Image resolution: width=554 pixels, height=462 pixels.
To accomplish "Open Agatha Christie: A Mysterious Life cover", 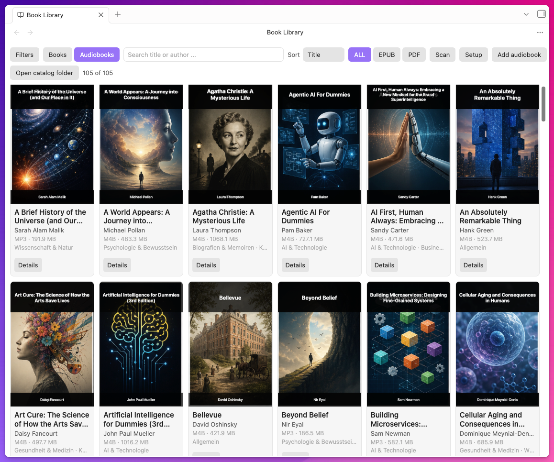I will tap(231, 144).
